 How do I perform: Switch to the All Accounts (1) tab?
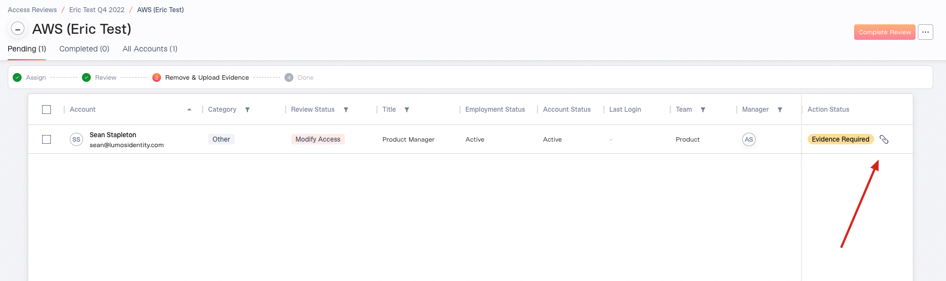tap(150, 49)
